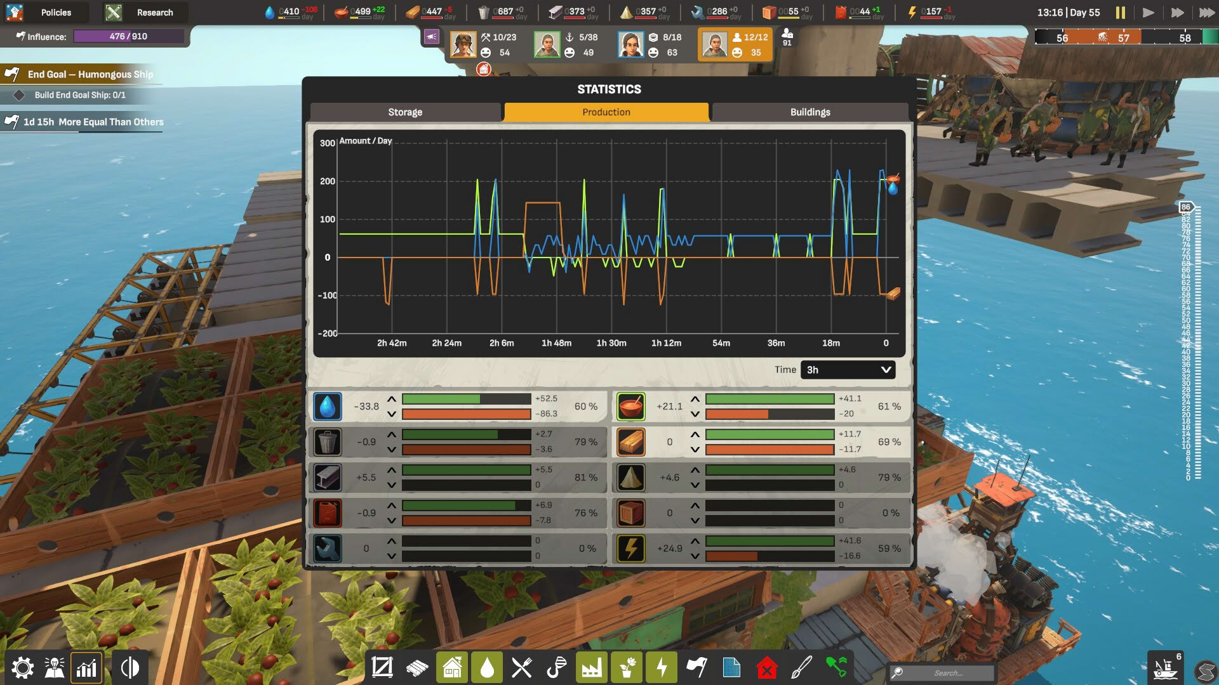Click the search field in bottom bar
The image size is (1219, 685).
[x=942, y=673]
